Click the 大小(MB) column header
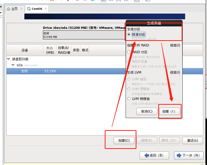This screenshot has height=165, width=207. (x=50, y=50)
